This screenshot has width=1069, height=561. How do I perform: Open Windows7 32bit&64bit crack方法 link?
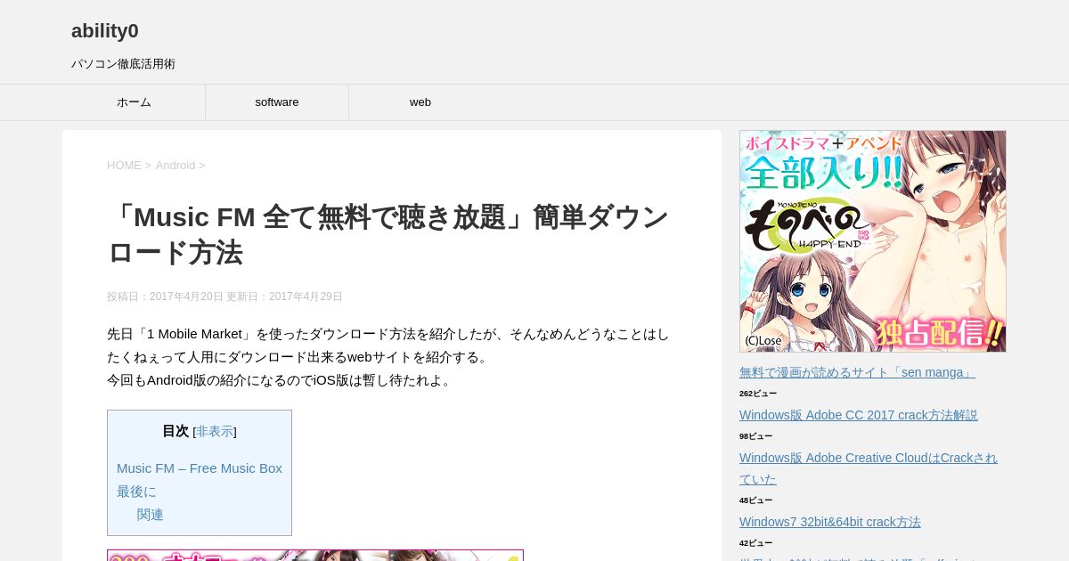pyautogui.click(x=830, y=522)
